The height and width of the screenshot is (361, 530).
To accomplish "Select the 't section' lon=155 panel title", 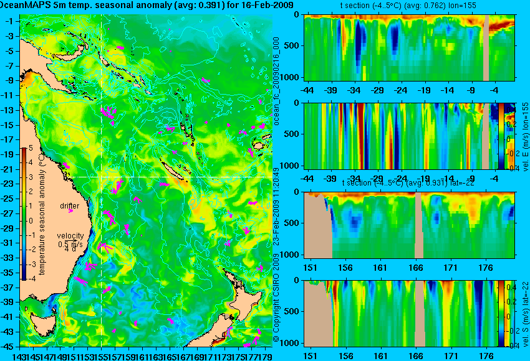I will click(x=408, y=6).
